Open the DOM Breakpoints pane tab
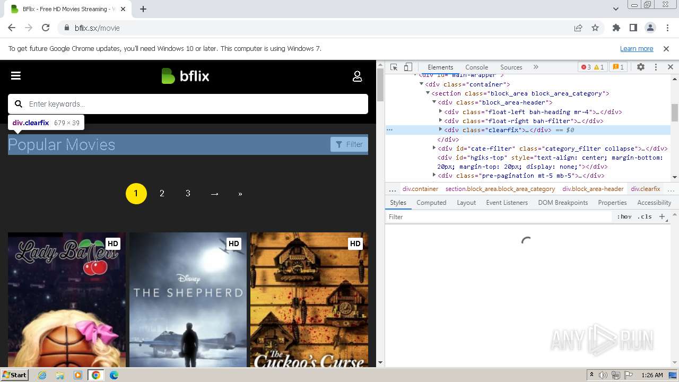 click(x=563, y=203)
